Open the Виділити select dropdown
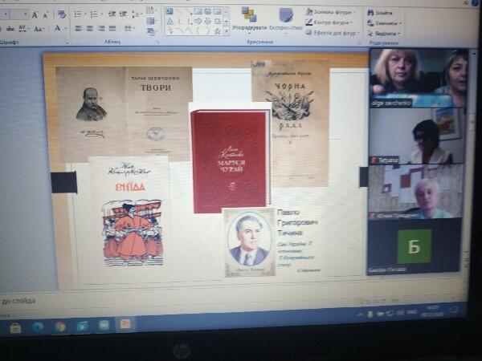Image resolution: width=482 pixels, height=361 pixels. point(384,33)
